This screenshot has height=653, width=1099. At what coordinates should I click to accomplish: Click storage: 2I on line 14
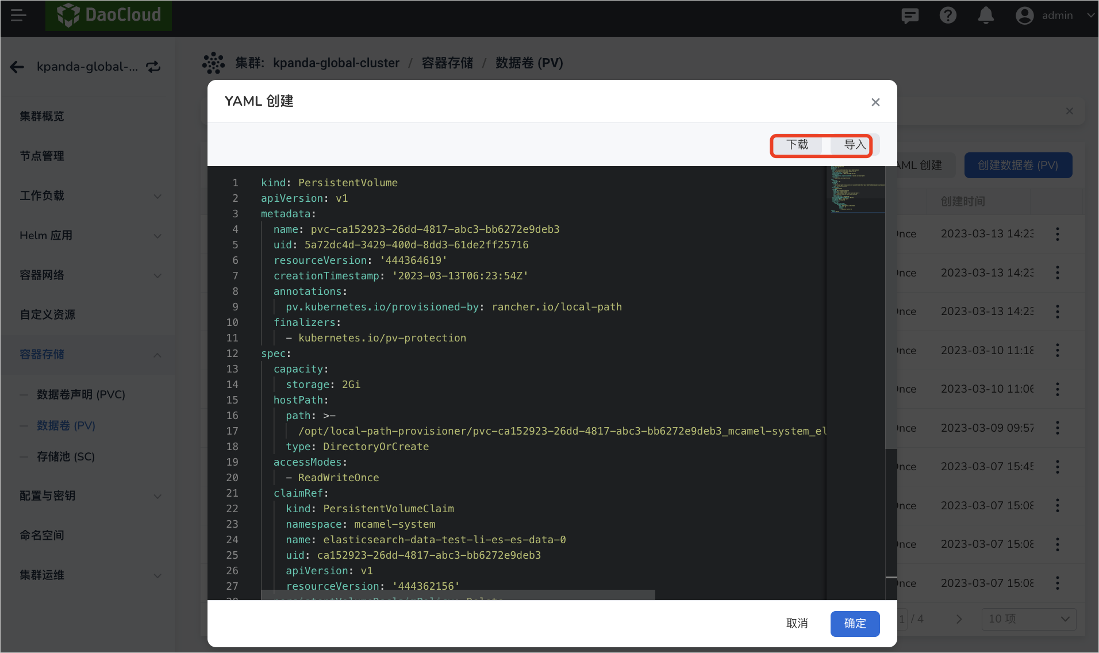[x=323, y=385]
